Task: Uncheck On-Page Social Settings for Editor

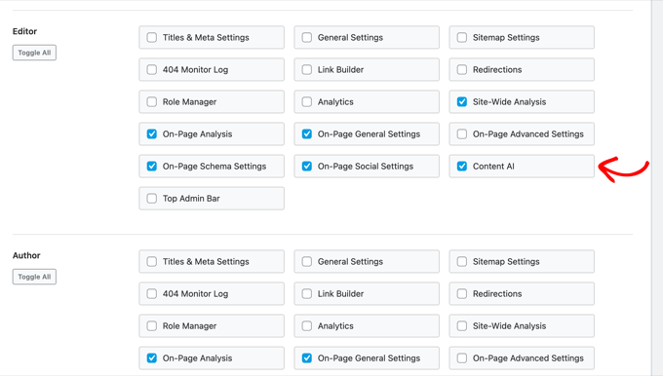Action: [307, 166]
